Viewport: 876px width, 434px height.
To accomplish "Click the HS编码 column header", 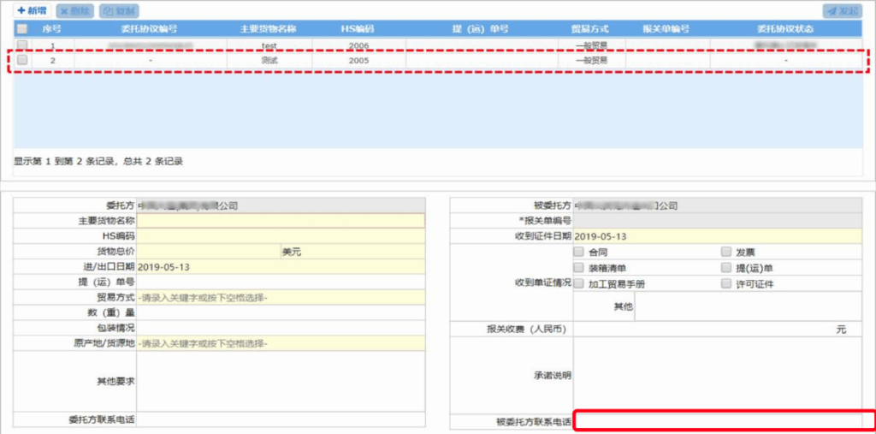I will point(358,29).
